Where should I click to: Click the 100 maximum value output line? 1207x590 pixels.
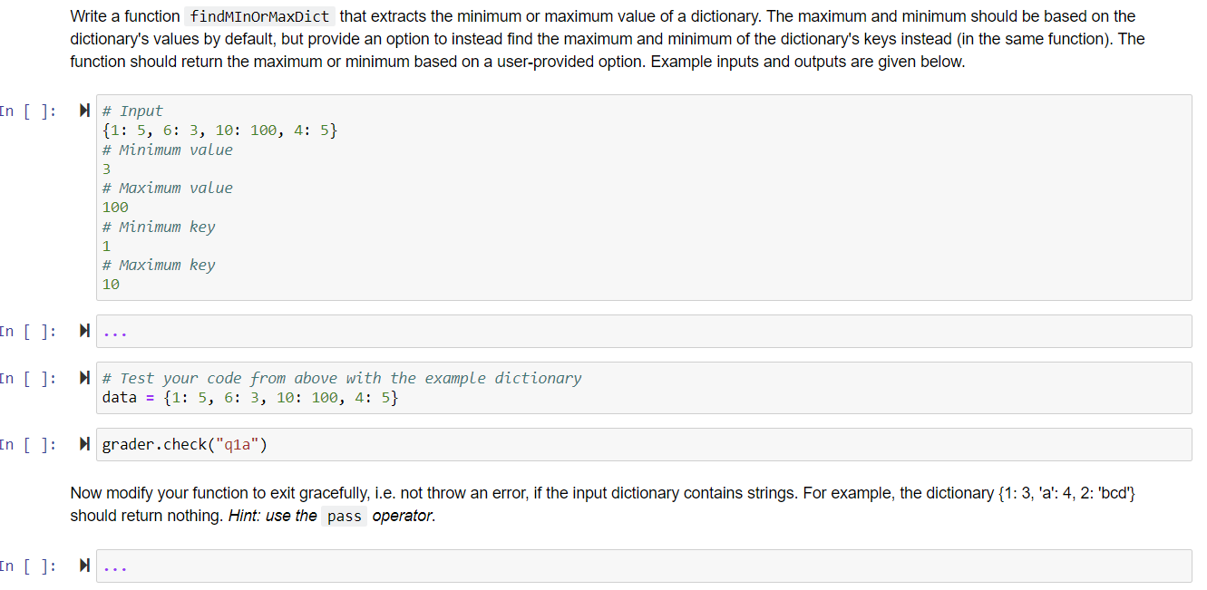tap(115, 207)
